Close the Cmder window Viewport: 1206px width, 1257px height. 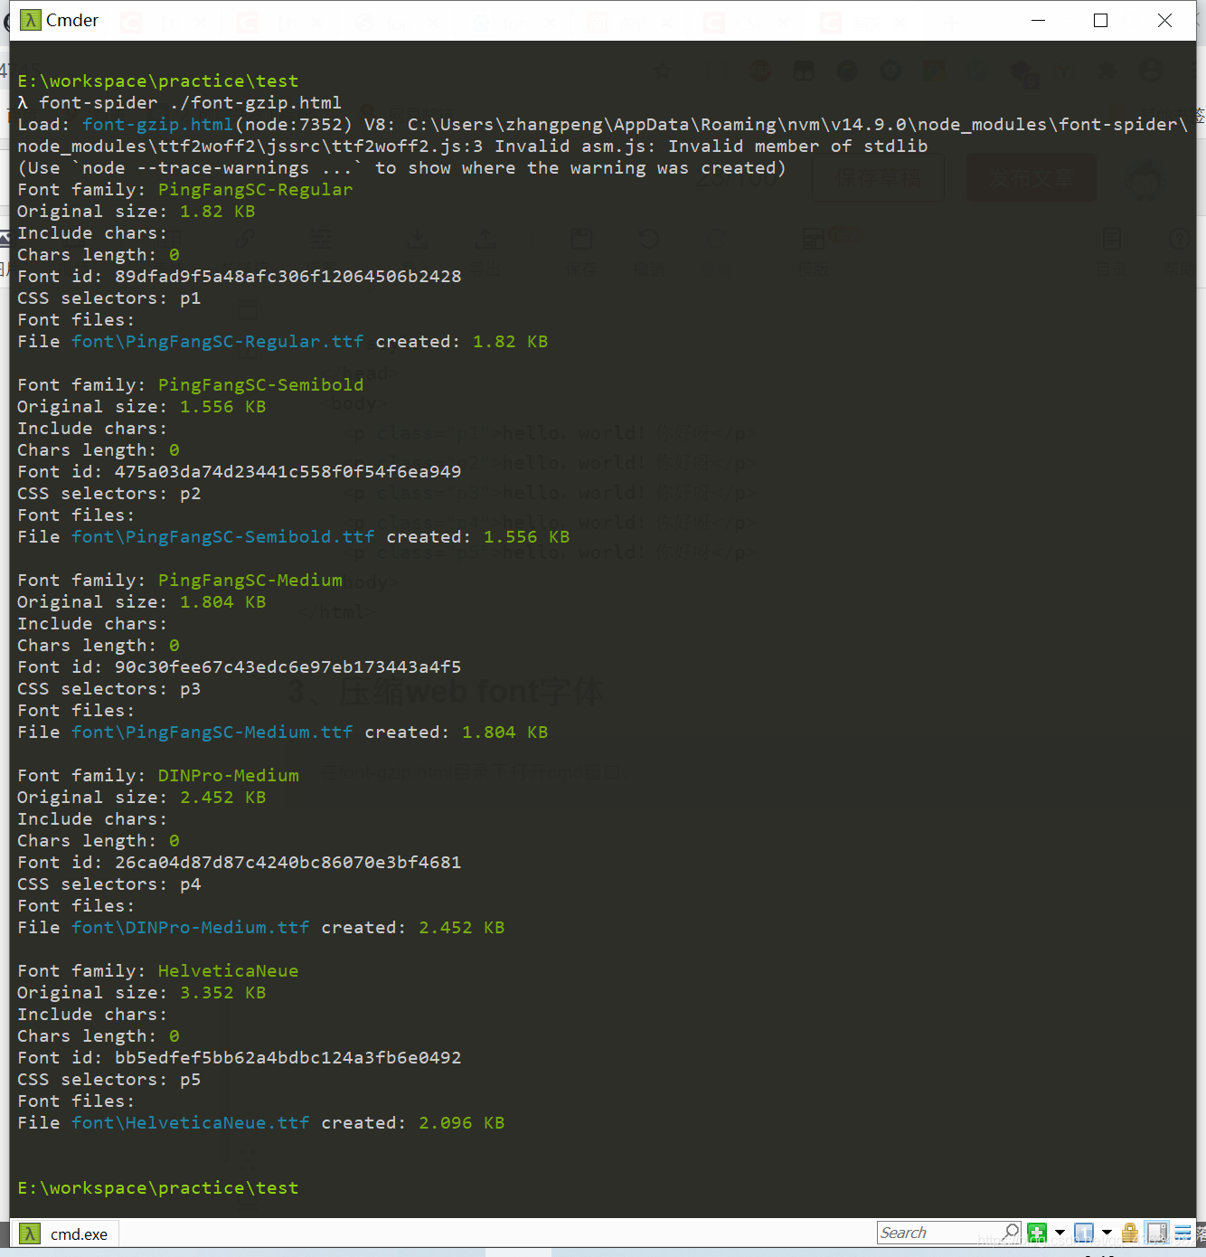1164,20
